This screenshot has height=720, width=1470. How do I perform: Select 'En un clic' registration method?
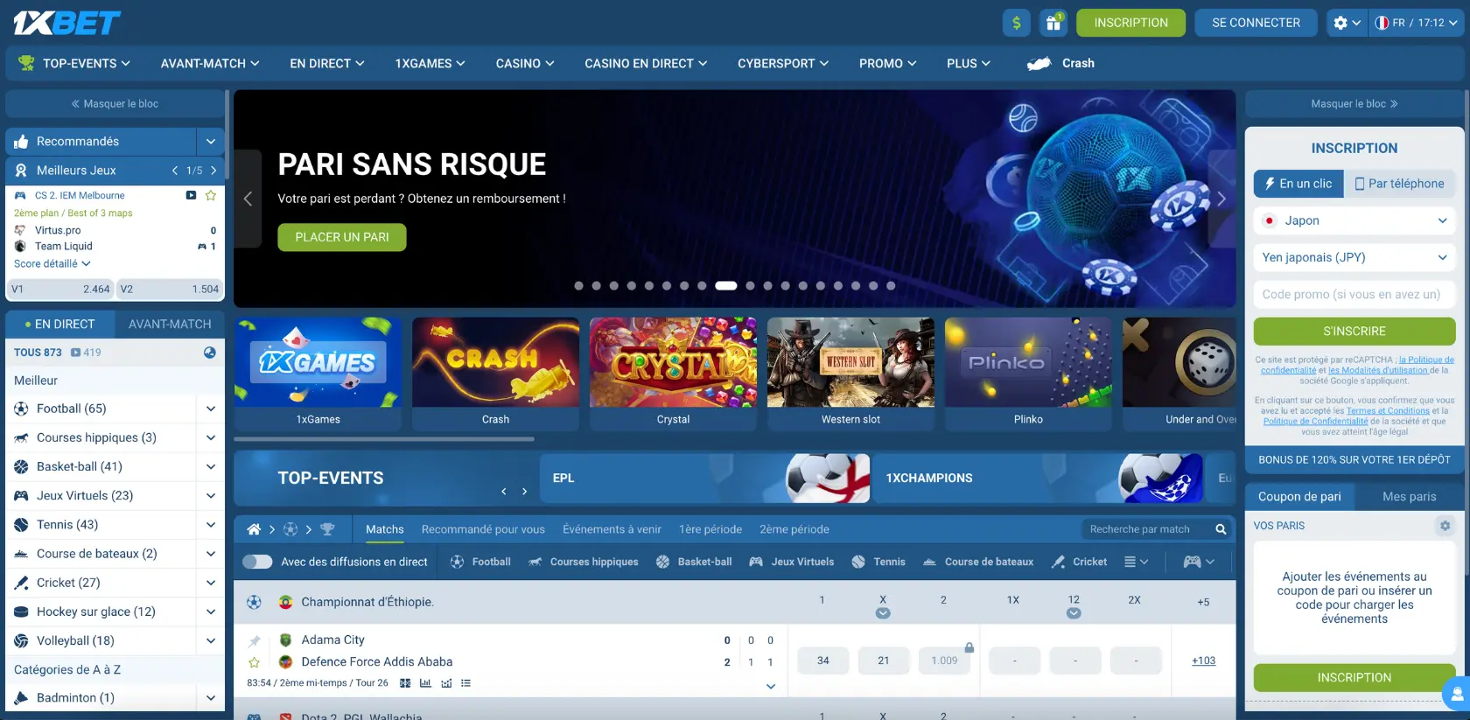tap(1298, 184)
